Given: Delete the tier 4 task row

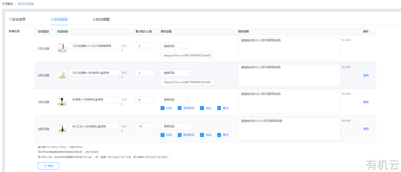Looking at the screenshot, I should point(366,129).
